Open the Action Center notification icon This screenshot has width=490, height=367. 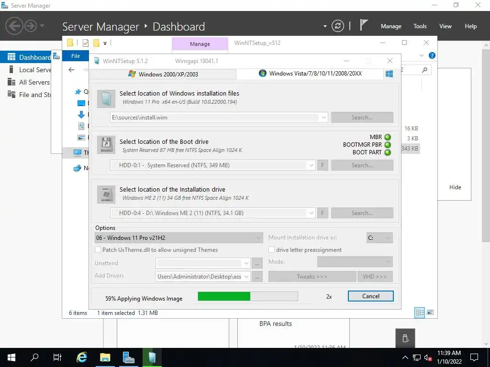[474, 357]
